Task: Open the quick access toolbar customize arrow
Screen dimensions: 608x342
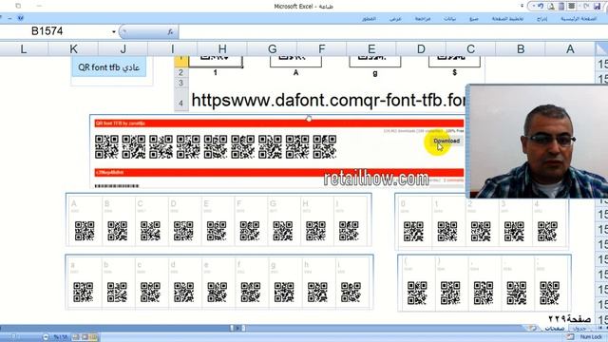Action: (x=522, y=7)
